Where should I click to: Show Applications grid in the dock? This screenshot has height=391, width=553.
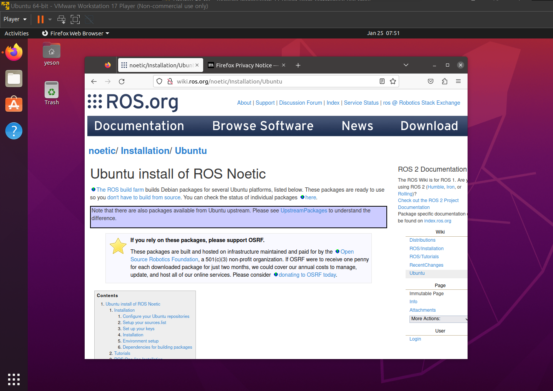coord(14,379)
